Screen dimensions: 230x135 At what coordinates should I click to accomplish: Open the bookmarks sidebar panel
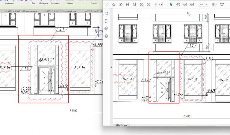pos(106,21)
